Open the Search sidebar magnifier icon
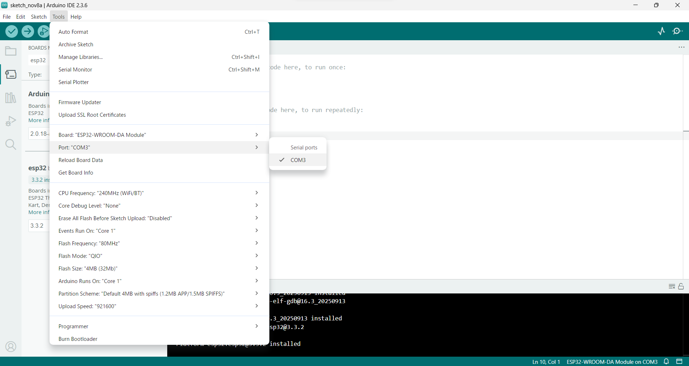 point(11,144)
